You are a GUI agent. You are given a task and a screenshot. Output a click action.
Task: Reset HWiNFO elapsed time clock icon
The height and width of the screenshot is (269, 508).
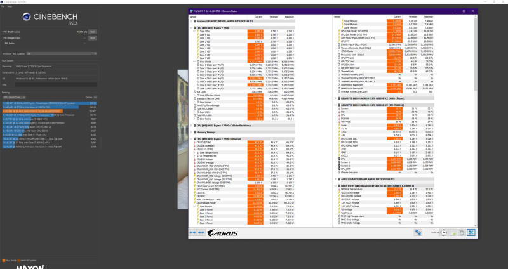click(443, 232)
